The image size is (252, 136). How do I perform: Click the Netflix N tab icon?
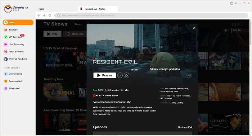click(x=81, y=9)
